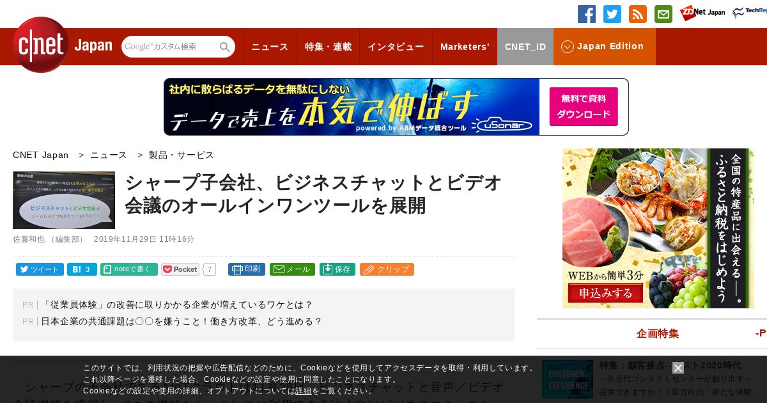Click 無料で資料ダウンロード button

coord(584,107)
